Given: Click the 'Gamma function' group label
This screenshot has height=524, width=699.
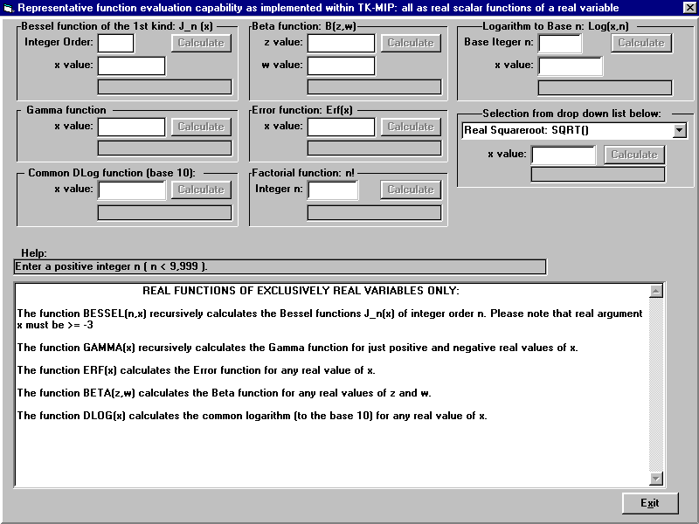Looking at the screenshot, I should (66, 110).
